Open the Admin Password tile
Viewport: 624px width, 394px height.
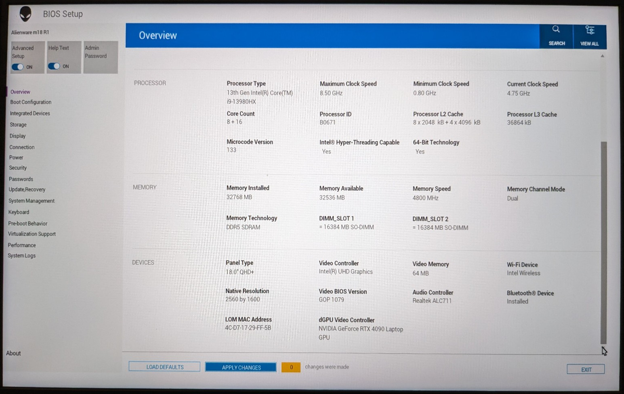[101, 57]
